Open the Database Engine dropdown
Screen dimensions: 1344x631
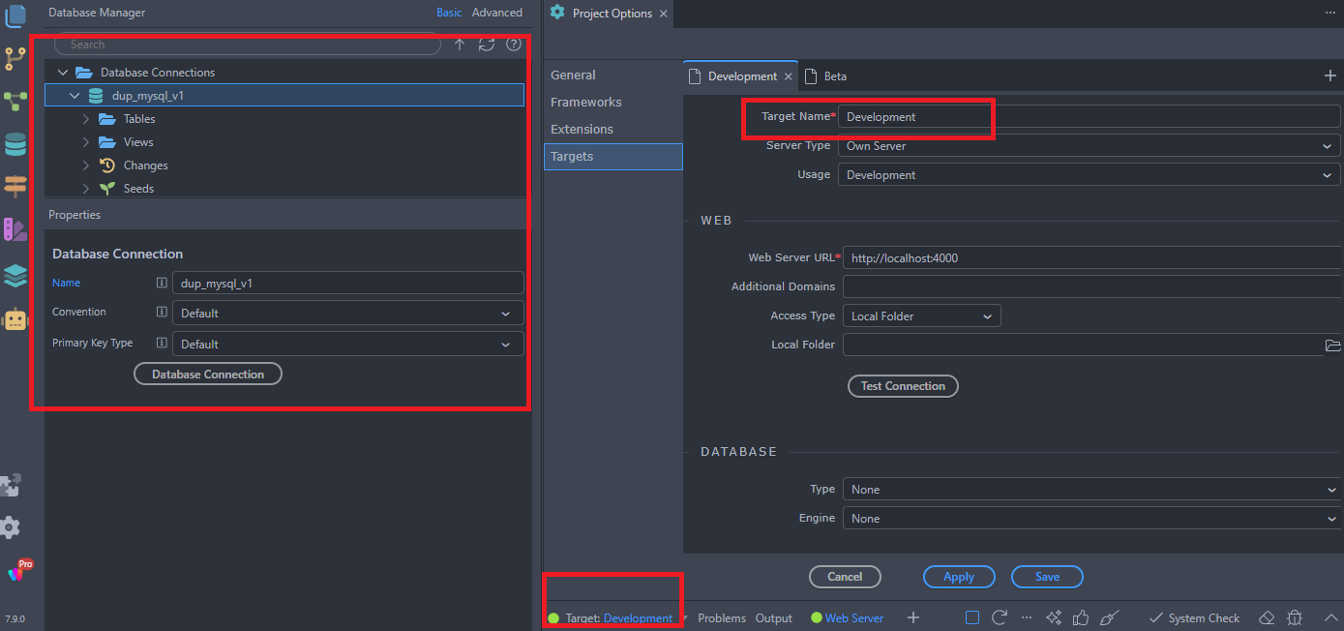1091,518
